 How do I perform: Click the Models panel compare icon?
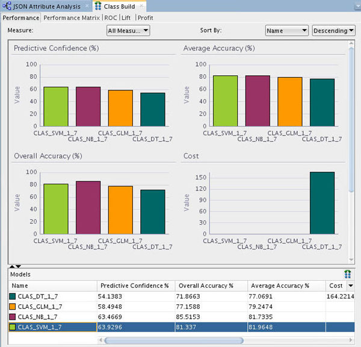coord(347,274)
